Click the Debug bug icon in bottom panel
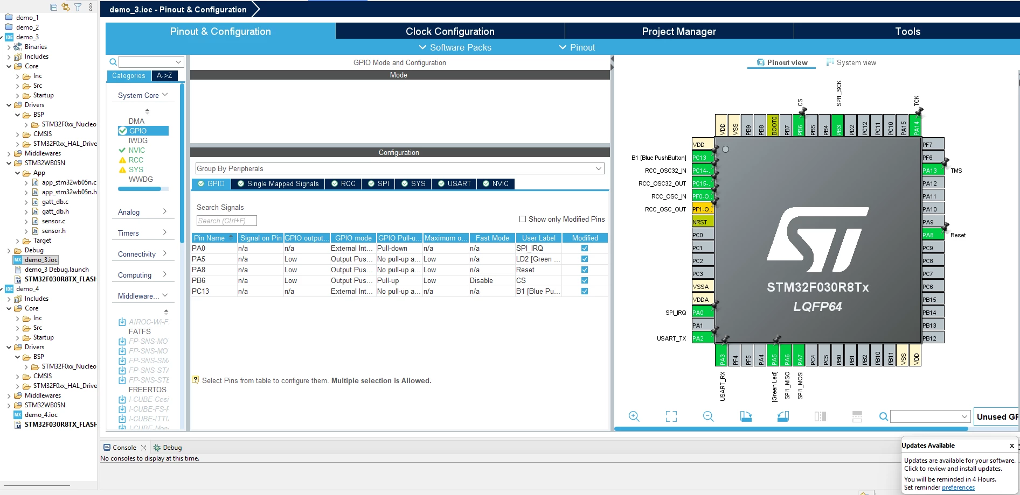 [157, 448]
